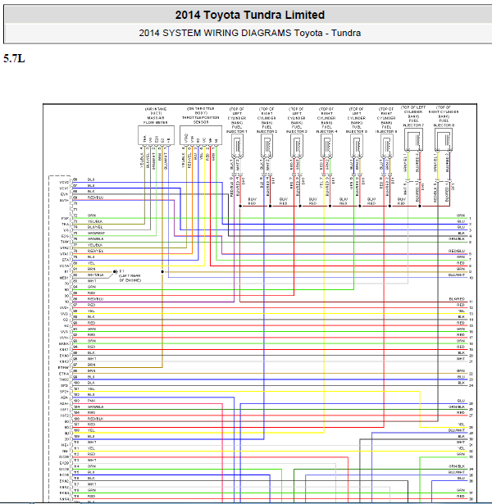Click the '(LEFT REAR OF ENGINE)' ground note
The width and height of the screenshot is (492, 504).
130,278
